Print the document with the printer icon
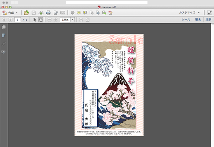The height and width of the screenshot is (147, 214). [x=48, y=13]
